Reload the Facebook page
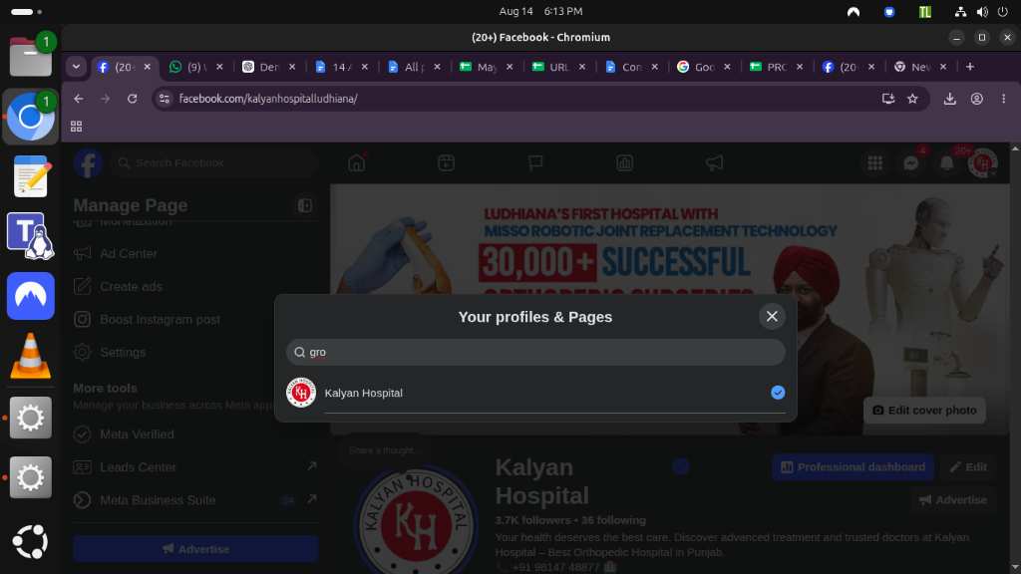Image resolution: width=1021 pixels, height=574 pixels. 133,99
